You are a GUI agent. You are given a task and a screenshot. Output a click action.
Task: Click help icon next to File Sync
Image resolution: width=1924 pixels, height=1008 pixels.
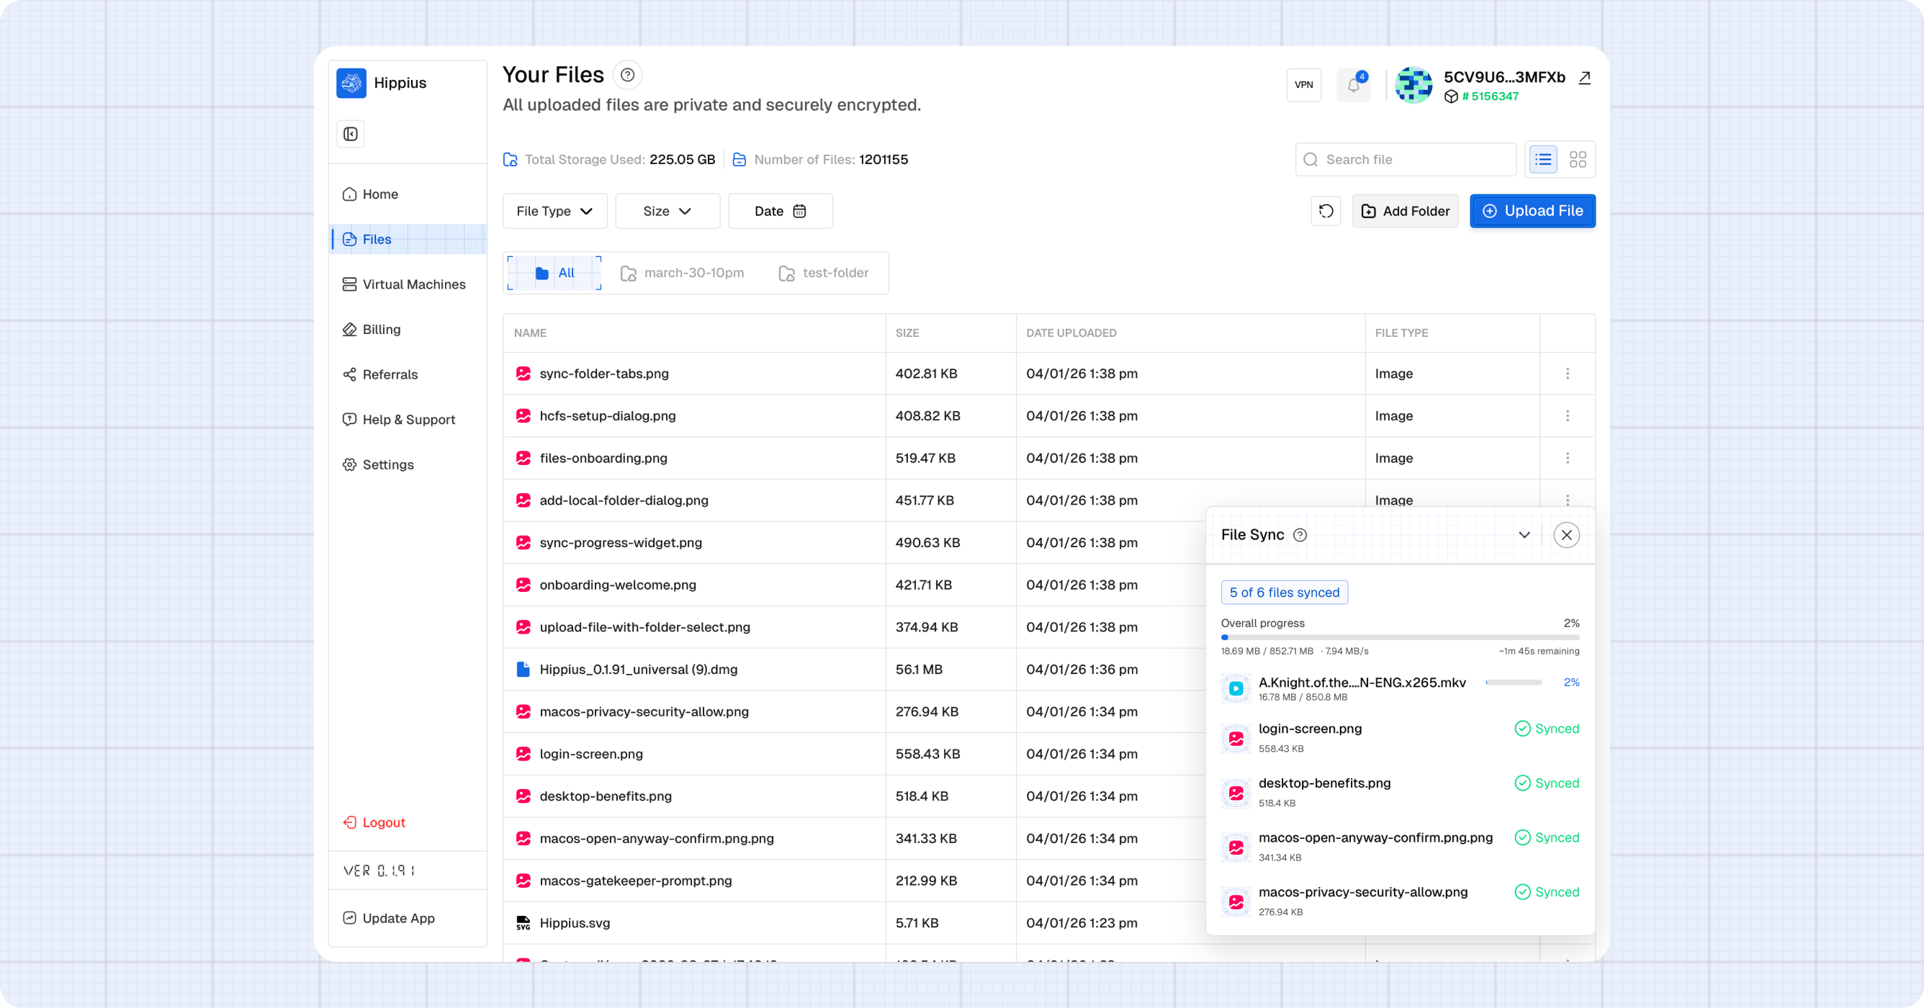click(x=1300, y=535)
